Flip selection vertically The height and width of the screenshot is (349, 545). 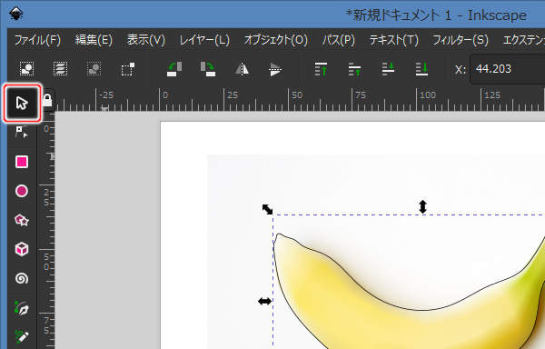tap(275, 69)
